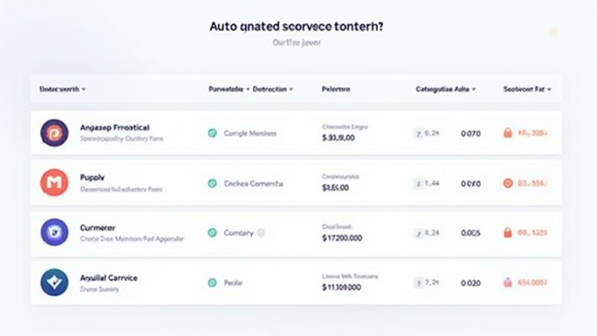Viewport: 597px width, 336px height.
Task: Enable the green check beside Peolar
Action: tap(212, 282)
